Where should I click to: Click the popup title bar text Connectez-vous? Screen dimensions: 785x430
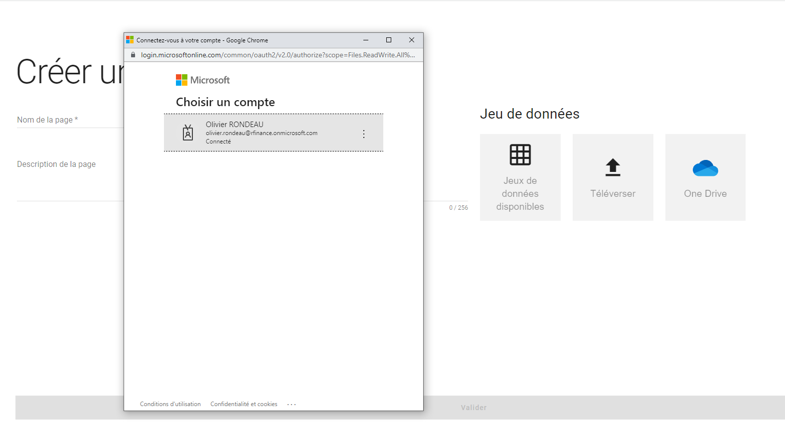click(x=202, y=40)
